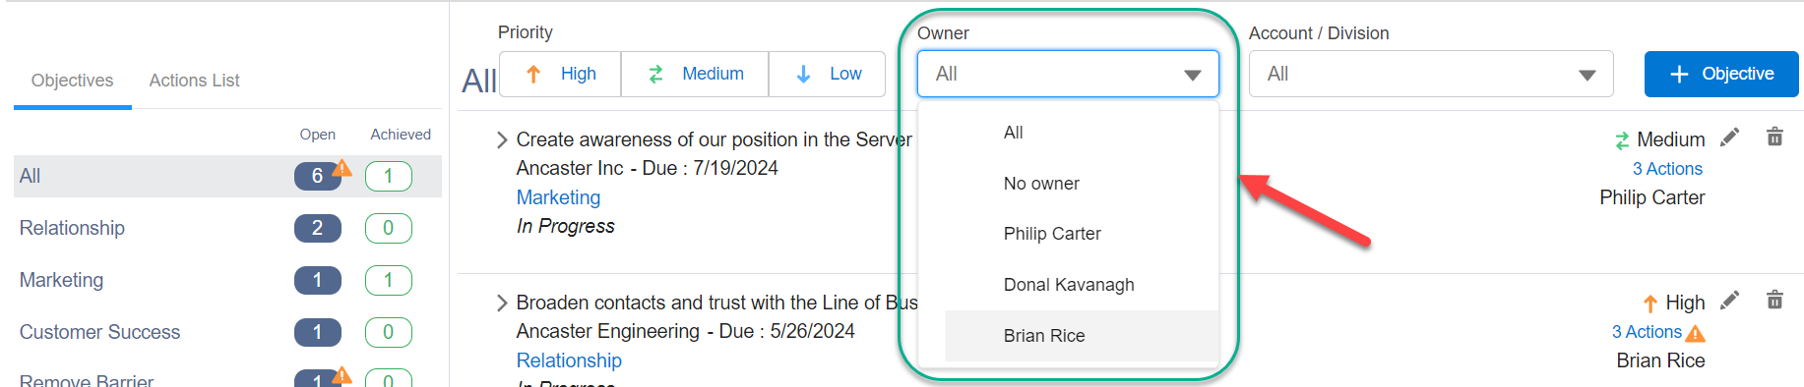The width and height of the screenshot is (1804, 387).
Task: Click the warning badge on the All open count
Action: 342,167
